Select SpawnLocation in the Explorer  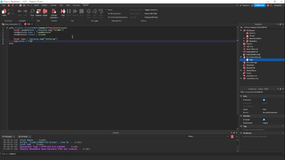pyautogui.click(x=255, y=39)
